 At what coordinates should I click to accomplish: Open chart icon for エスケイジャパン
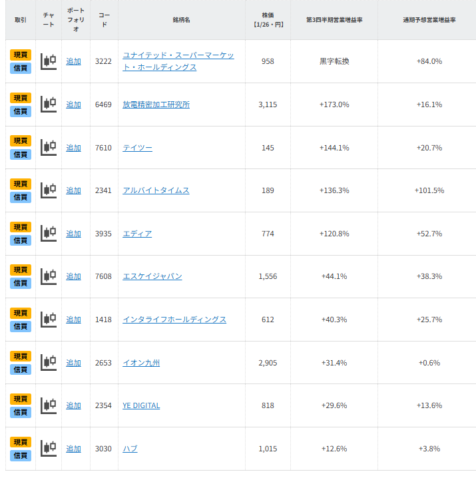(x=49, y=276)
